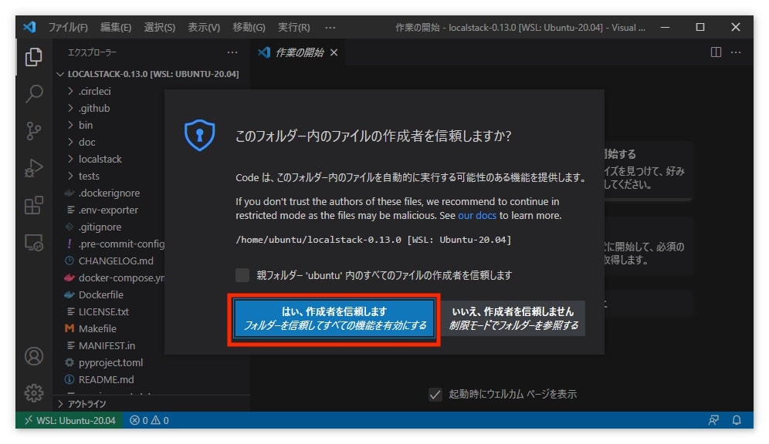Open the 実行(R) menu

pyautogui.click(x=293, y=28)
